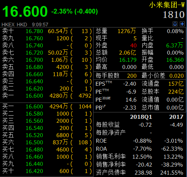This screenshot has width=187, height=177.
Task: Click the 卖七 ask price 16.720
Action: [34, 53]
